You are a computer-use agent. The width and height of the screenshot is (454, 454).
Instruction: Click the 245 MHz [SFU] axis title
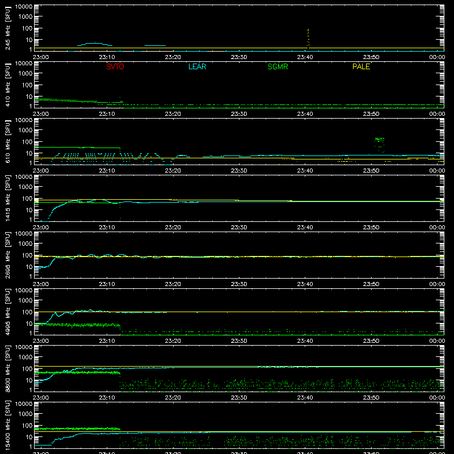(8, 28)
